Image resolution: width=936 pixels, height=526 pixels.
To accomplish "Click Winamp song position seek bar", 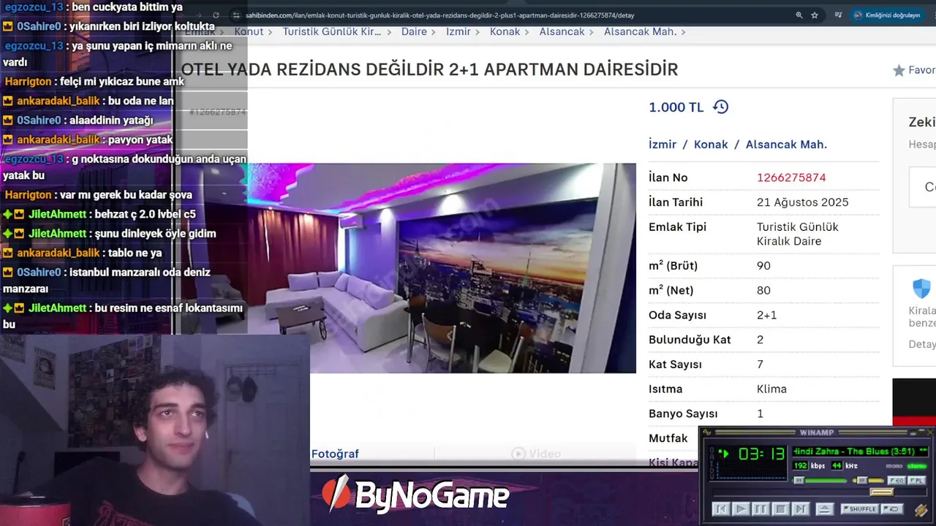I will (819, 492).
